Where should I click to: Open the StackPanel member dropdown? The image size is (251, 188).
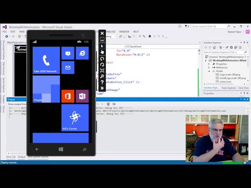pyautogui.click(x=200, y=47)
